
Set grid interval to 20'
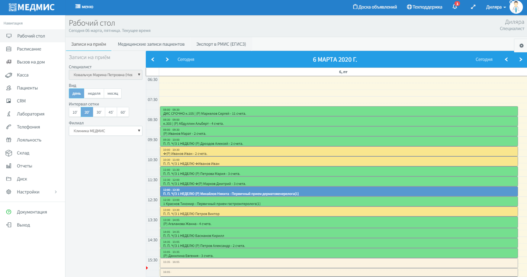(x=87, y=112)
